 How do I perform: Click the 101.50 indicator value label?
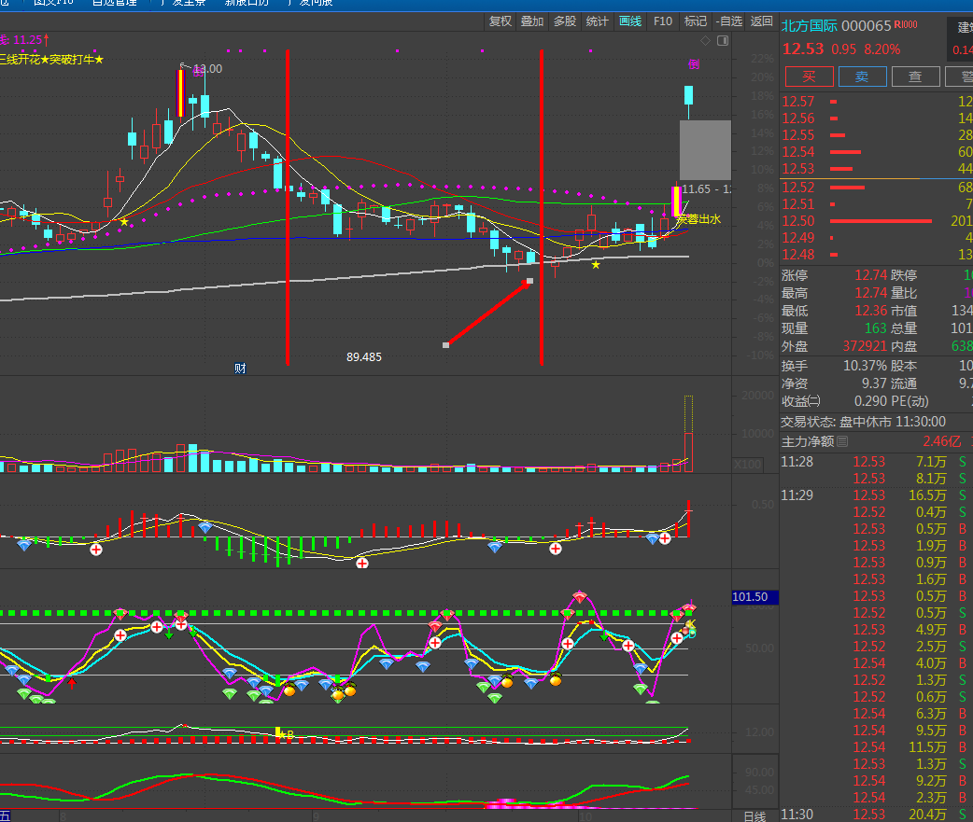(x=754, y=597)
